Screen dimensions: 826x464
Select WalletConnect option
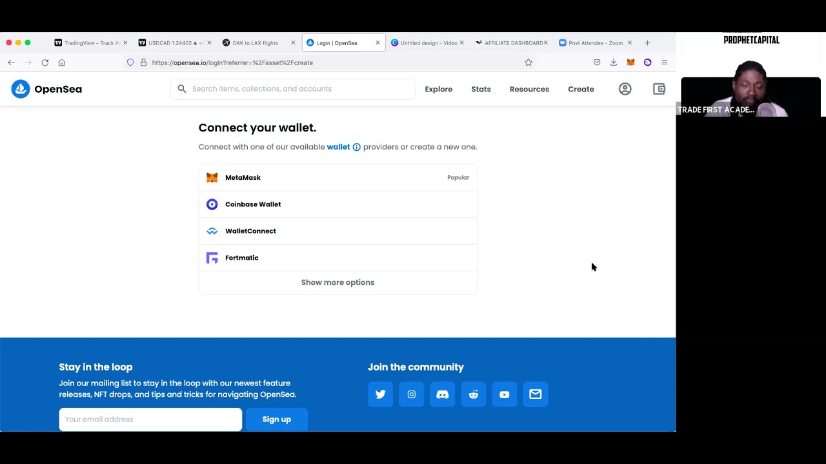click(337, 231)
